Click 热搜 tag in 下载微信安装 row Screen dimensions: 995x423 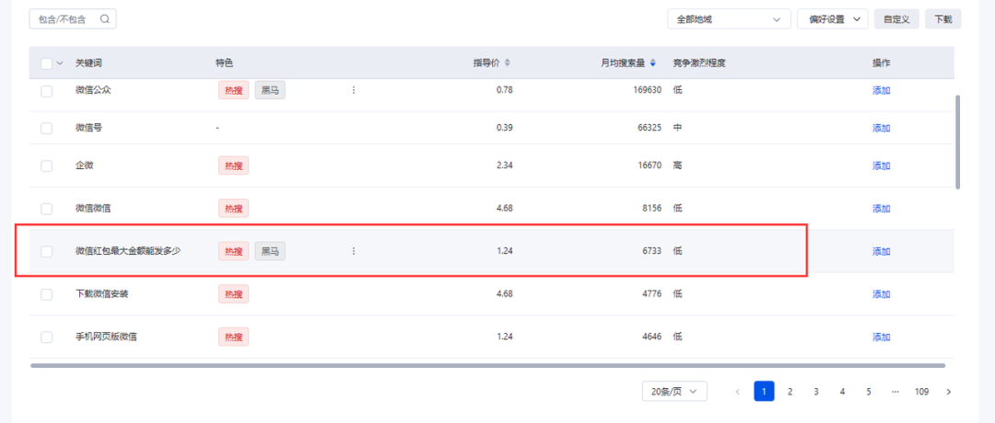[x=233, y=294]
